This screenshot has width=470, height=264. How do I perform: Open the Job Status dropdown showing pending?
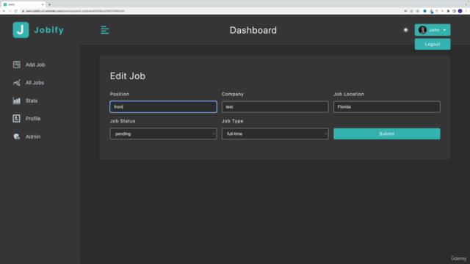click(163, 133)
